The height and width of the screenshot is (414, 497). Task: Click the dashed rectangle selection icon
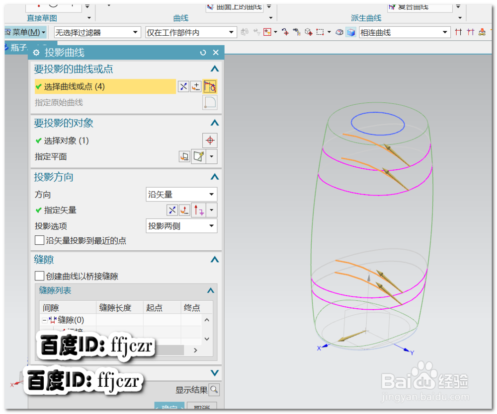pos(320,32)
